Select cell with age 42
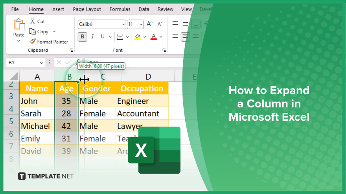 66,126
